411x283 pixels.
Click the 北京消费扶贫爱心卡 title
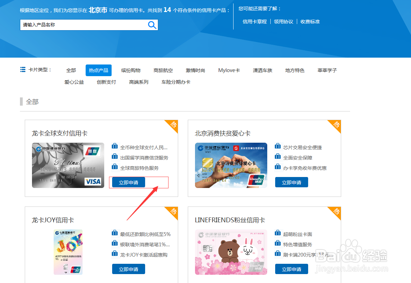tap(223, 133)
